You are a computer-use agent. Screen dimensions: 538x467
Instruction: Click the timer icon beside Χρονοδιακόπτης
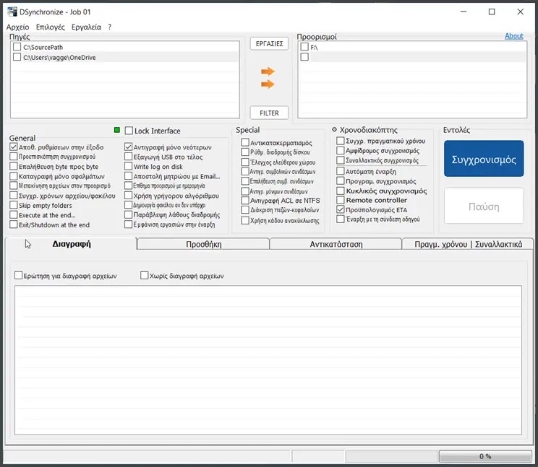pyautogui.click(x=335, y=129)
